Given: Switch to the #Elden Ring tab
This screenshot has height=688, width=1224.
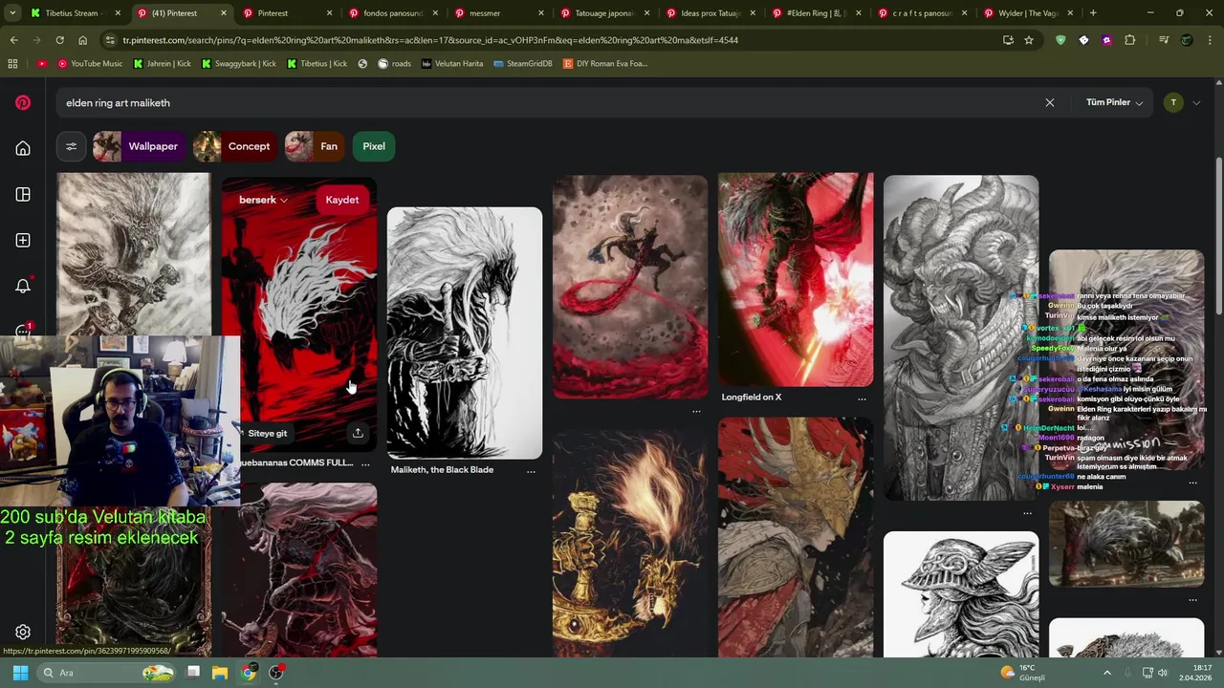Looking at the screenshot, I should coord(817,13).
